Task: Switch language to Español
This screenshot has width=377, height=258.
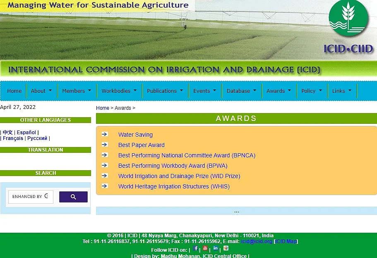Action: click(x=26, y=133)
